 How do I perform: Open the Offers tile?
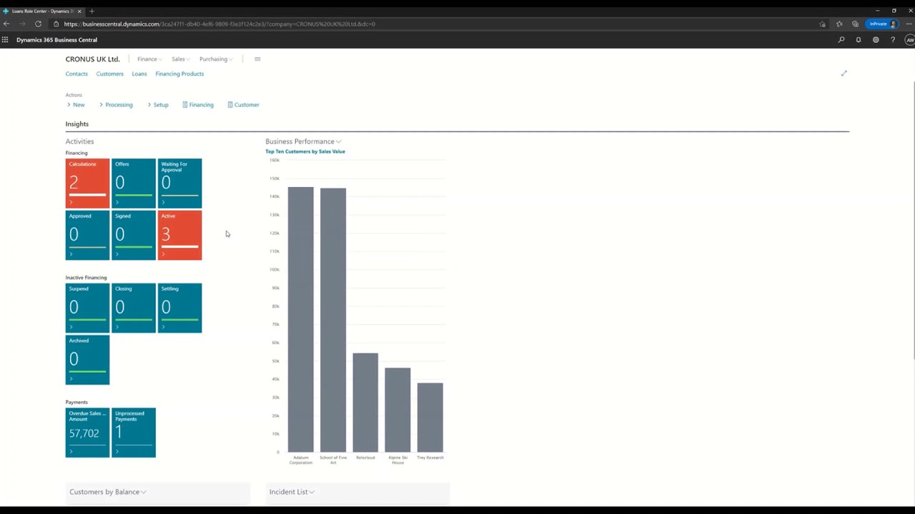(134, 183)
